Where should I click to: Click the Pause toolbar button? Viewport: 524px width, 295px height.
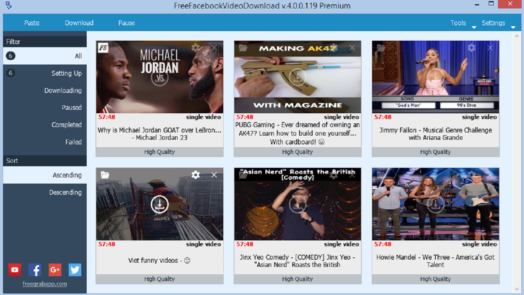(127, 23)
